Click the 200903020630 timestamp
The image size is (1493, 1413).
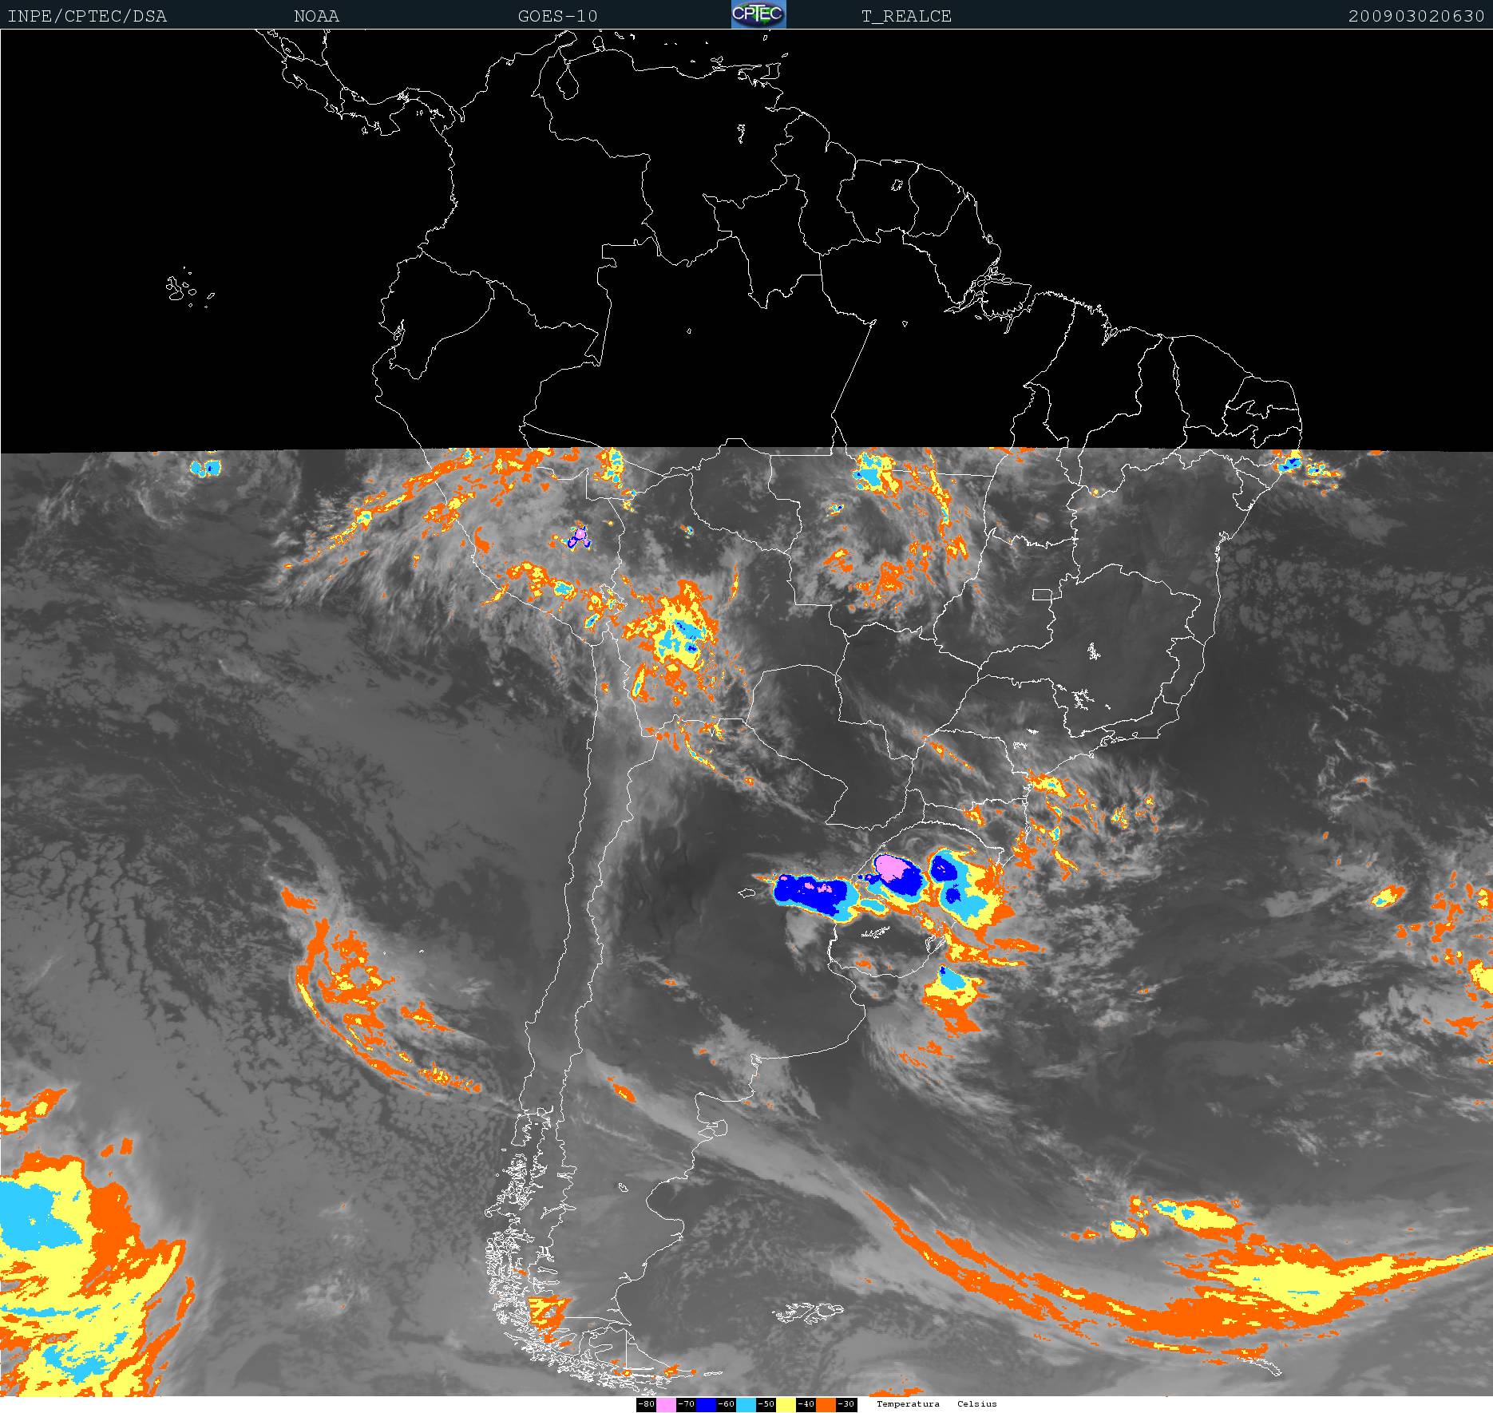click(1416, 16)
